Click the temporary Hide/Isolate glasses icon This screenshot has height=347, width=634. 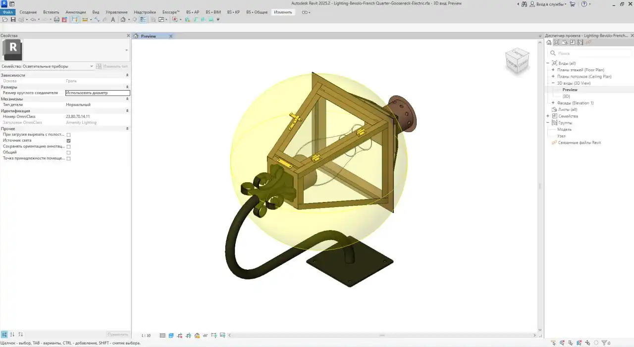(205, 335)
